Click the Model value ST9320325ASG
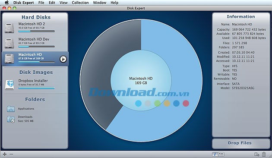This screenshot has width=272, height=158. click(x=243, y=88)
